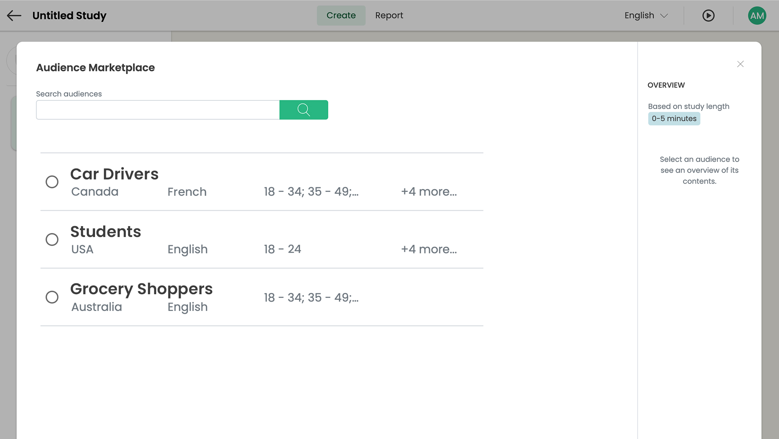779x439 pixels.
Task: Click the Audience Marketplace heading
Action: 95,67
